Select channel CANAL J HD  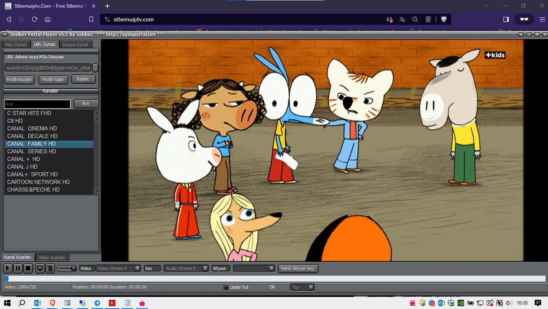[49, 167]
